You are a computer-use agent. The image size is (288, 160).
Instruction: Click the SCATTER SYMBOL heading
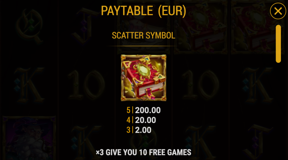click(x=143, y=35)
